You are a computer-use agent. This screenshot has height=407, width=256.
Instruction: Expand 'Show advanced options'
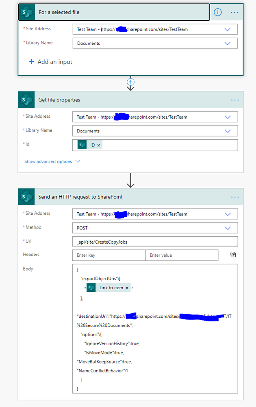tap(52, 161)
